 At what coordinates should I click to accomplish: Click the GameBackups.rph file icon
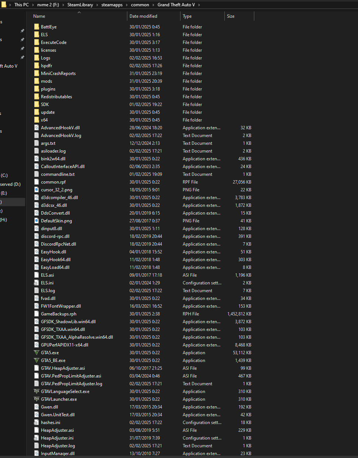pyautogui.click(x=37, y=314)
